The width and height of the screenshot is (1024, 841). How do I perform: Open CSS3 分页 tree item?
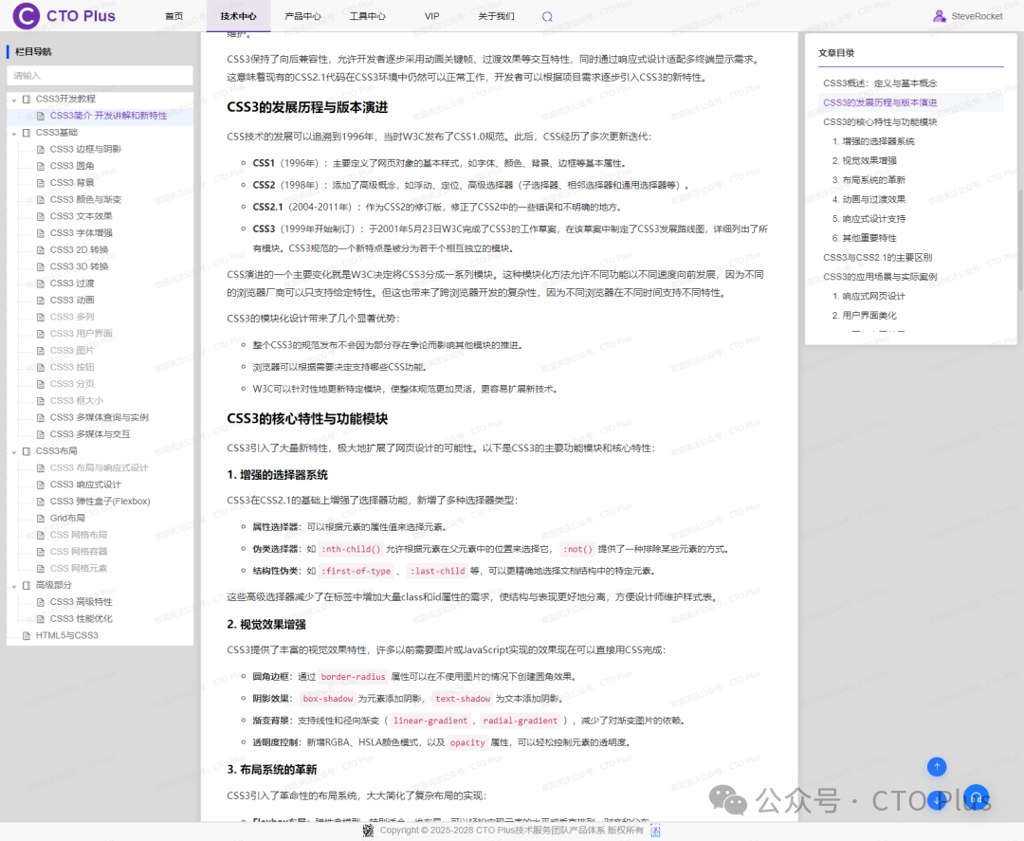72,384
